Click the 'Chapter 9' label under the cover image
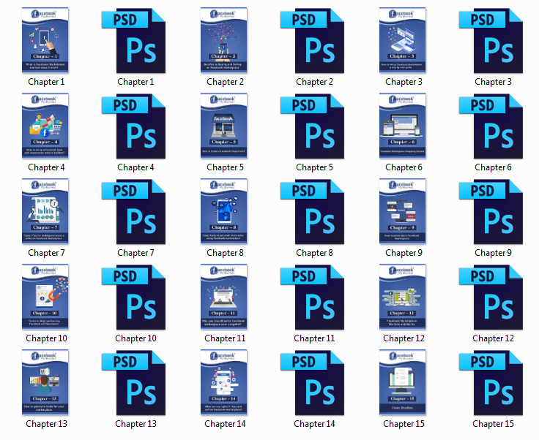The width and height of the screenshot is (539, 440). (x=404, y=253)
